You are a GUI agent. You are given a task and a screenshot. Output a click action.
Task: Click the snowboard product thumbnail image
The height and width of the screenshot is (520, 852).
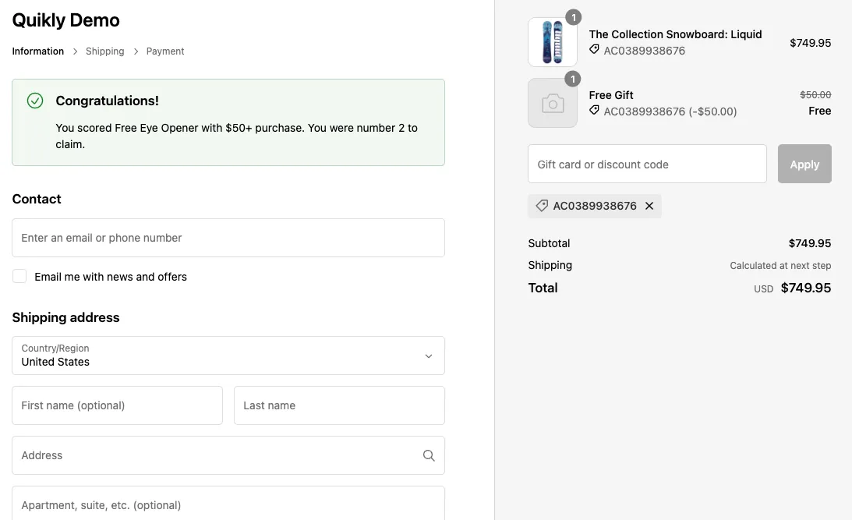click(x=552, y=42)
